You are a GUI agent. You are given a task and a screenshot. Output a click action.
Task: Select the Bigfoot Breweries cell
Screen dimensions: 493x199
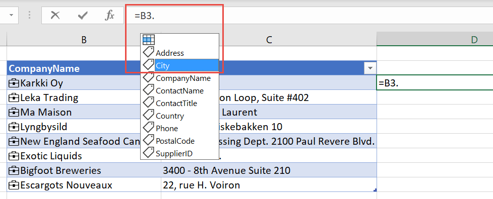(84, 170)
